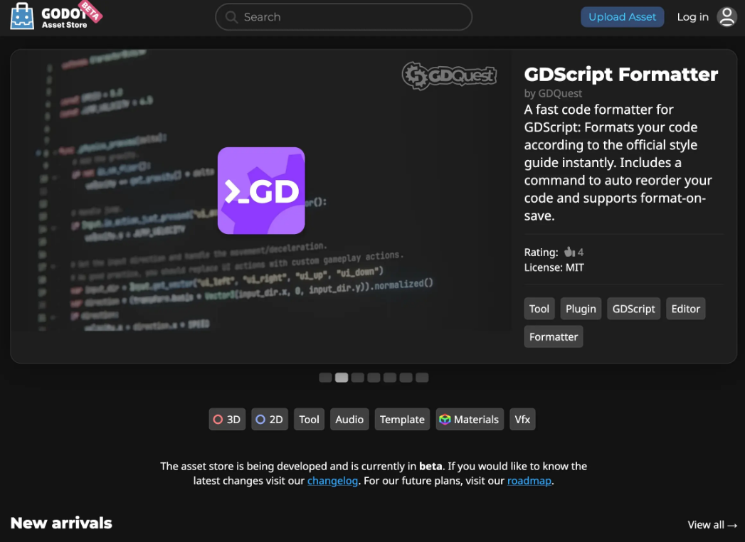Open the GDQuest author link
Viewport: 745px width, 542px height.
click(560, 93)
